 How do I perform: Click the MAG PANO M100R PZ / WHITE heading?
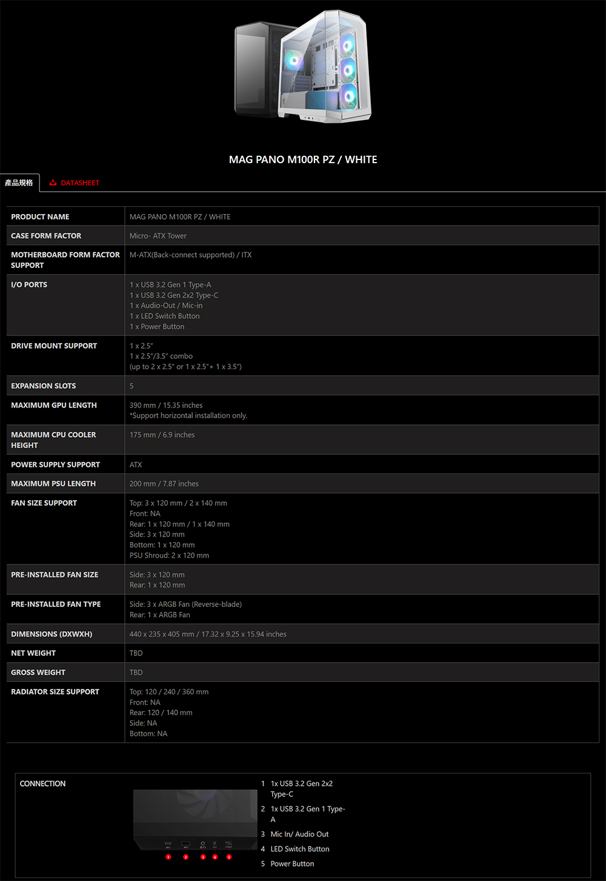(x=303, y=159)
